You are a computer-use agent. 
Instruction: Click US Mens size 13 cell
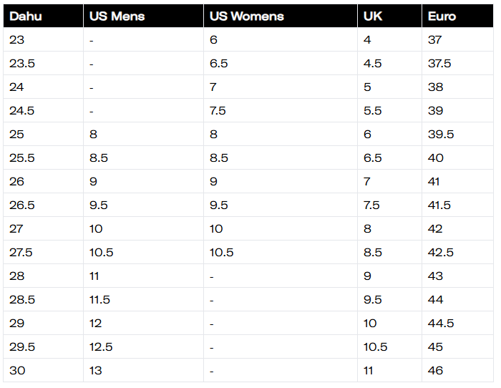point(96,371)
